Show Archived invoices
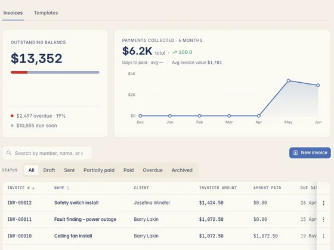This screenshot has width=334, height=250. 182,170
